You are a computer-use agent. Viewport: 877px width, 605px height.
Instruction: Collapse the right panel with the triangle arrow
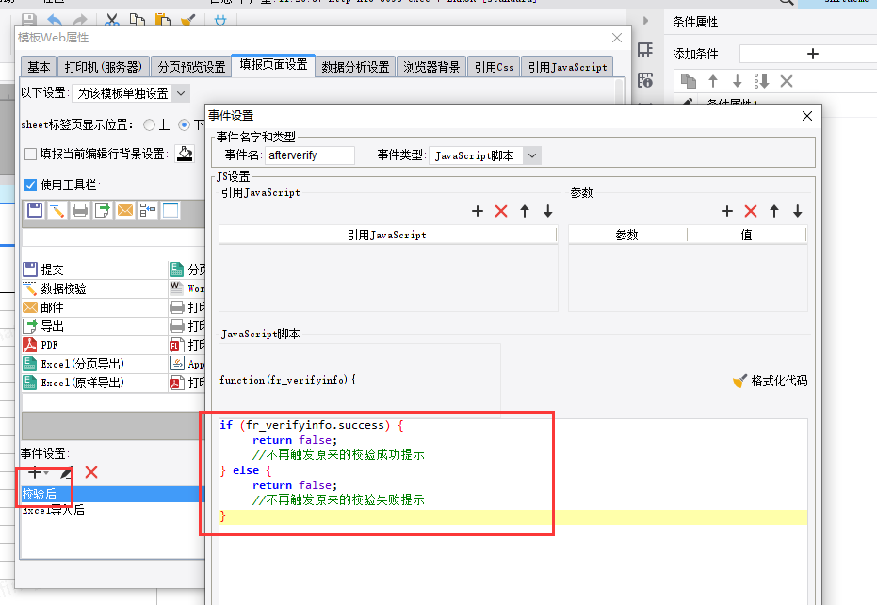tap(645, 21)
